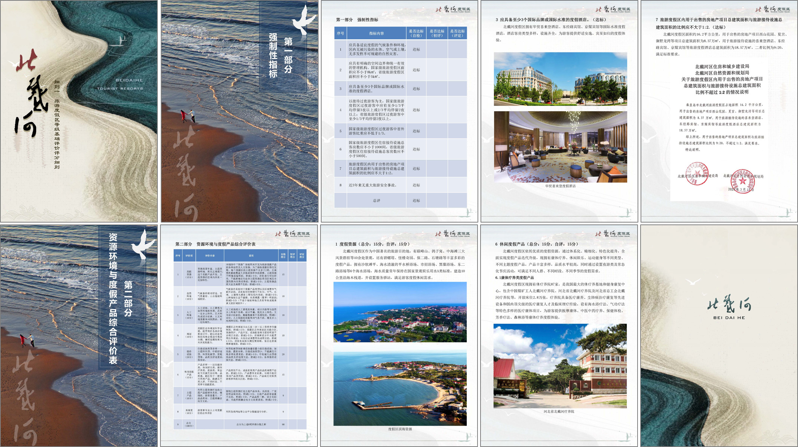Click the red seal over 住房和城乡建设局 signature

(x=696, y=174)
